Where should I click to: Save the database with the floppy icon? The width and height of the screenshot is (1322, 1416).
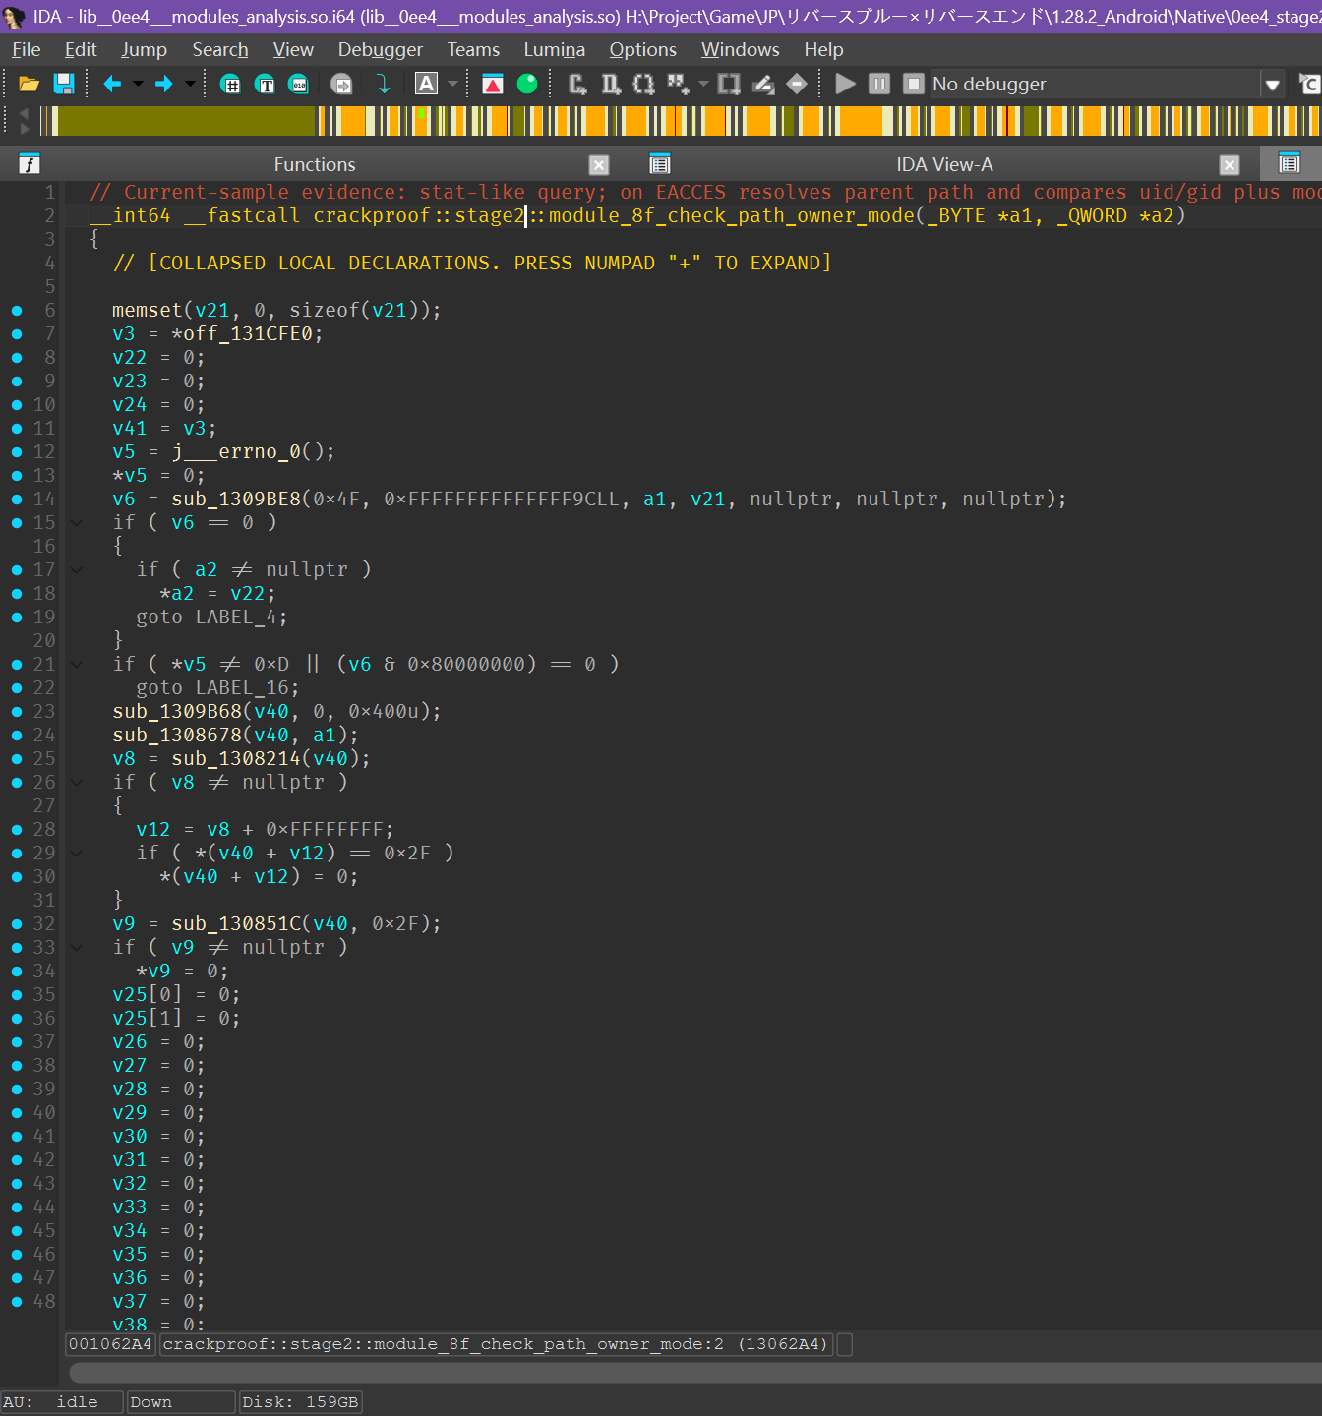[x=64, y=85]
